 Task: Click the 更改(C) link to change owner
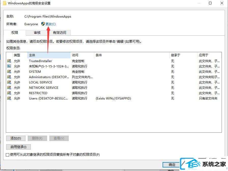pos(51,24)
